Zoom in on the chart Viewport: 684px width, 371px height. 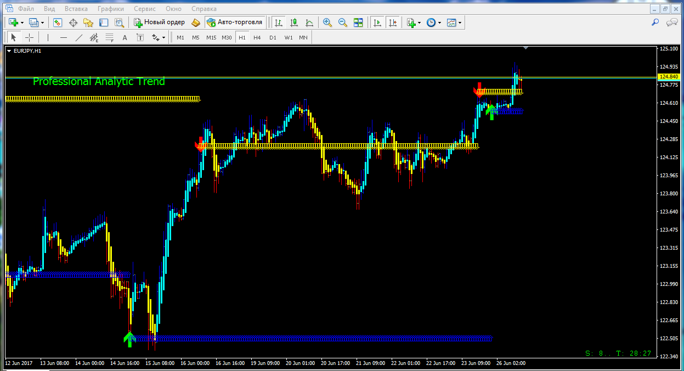coord(327,23)
